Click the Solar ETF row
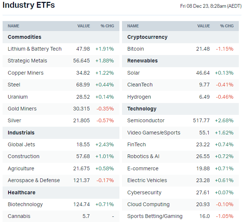The height and width of the screenshot is (222, 244). [133, 73]
